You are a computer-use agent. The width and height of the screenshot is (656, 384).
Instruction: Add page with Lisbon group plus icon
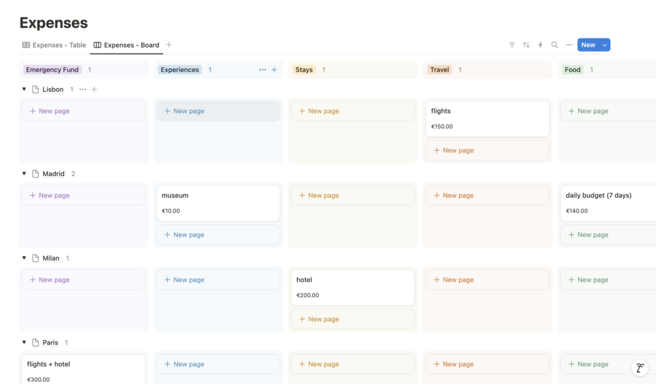[x=94, y=89]
